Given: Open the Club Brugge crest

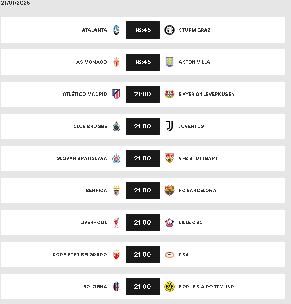Looking at the screenshot, I should click(x=116, y=126).
